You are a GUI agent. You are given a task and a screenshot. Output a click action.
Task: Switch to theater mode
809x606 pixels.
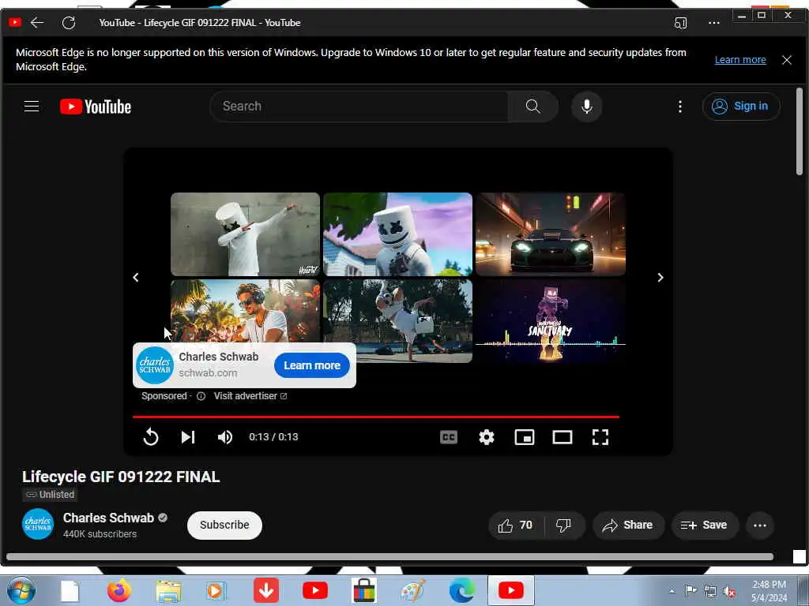(562, 437)
